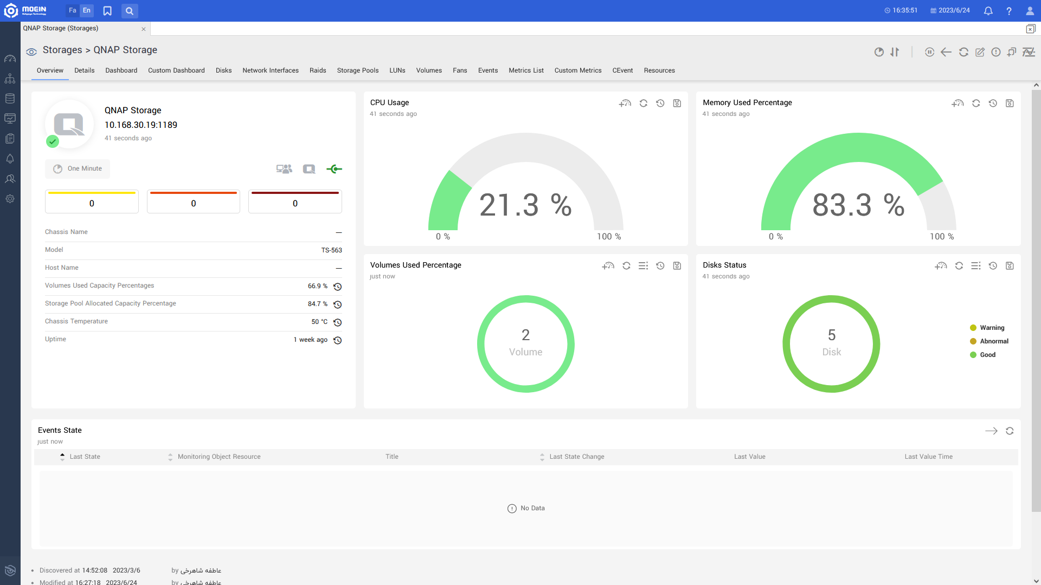Click the 5 Disk donut chart

(831, 344)
